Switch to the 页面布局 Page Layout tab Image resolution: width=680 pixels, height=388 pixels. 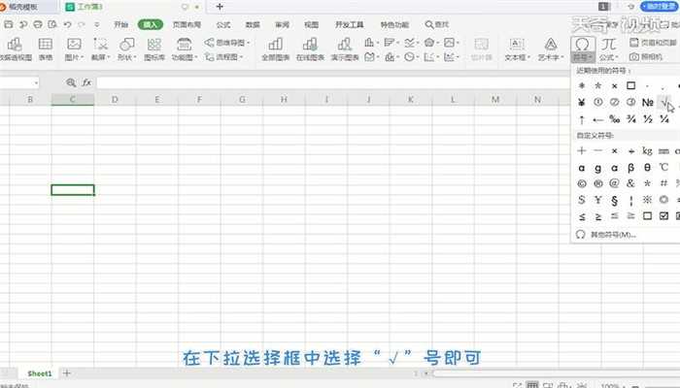coord(187,24)
